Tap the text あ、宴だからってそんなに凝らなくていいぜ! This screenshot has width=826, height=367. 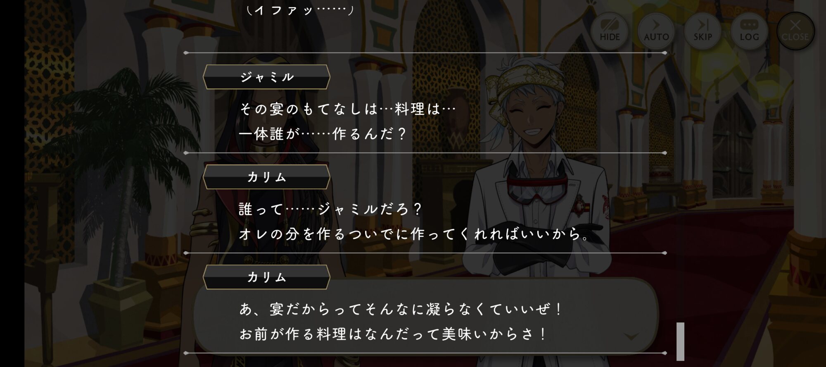pyautogui.click(x=401, y=309)
